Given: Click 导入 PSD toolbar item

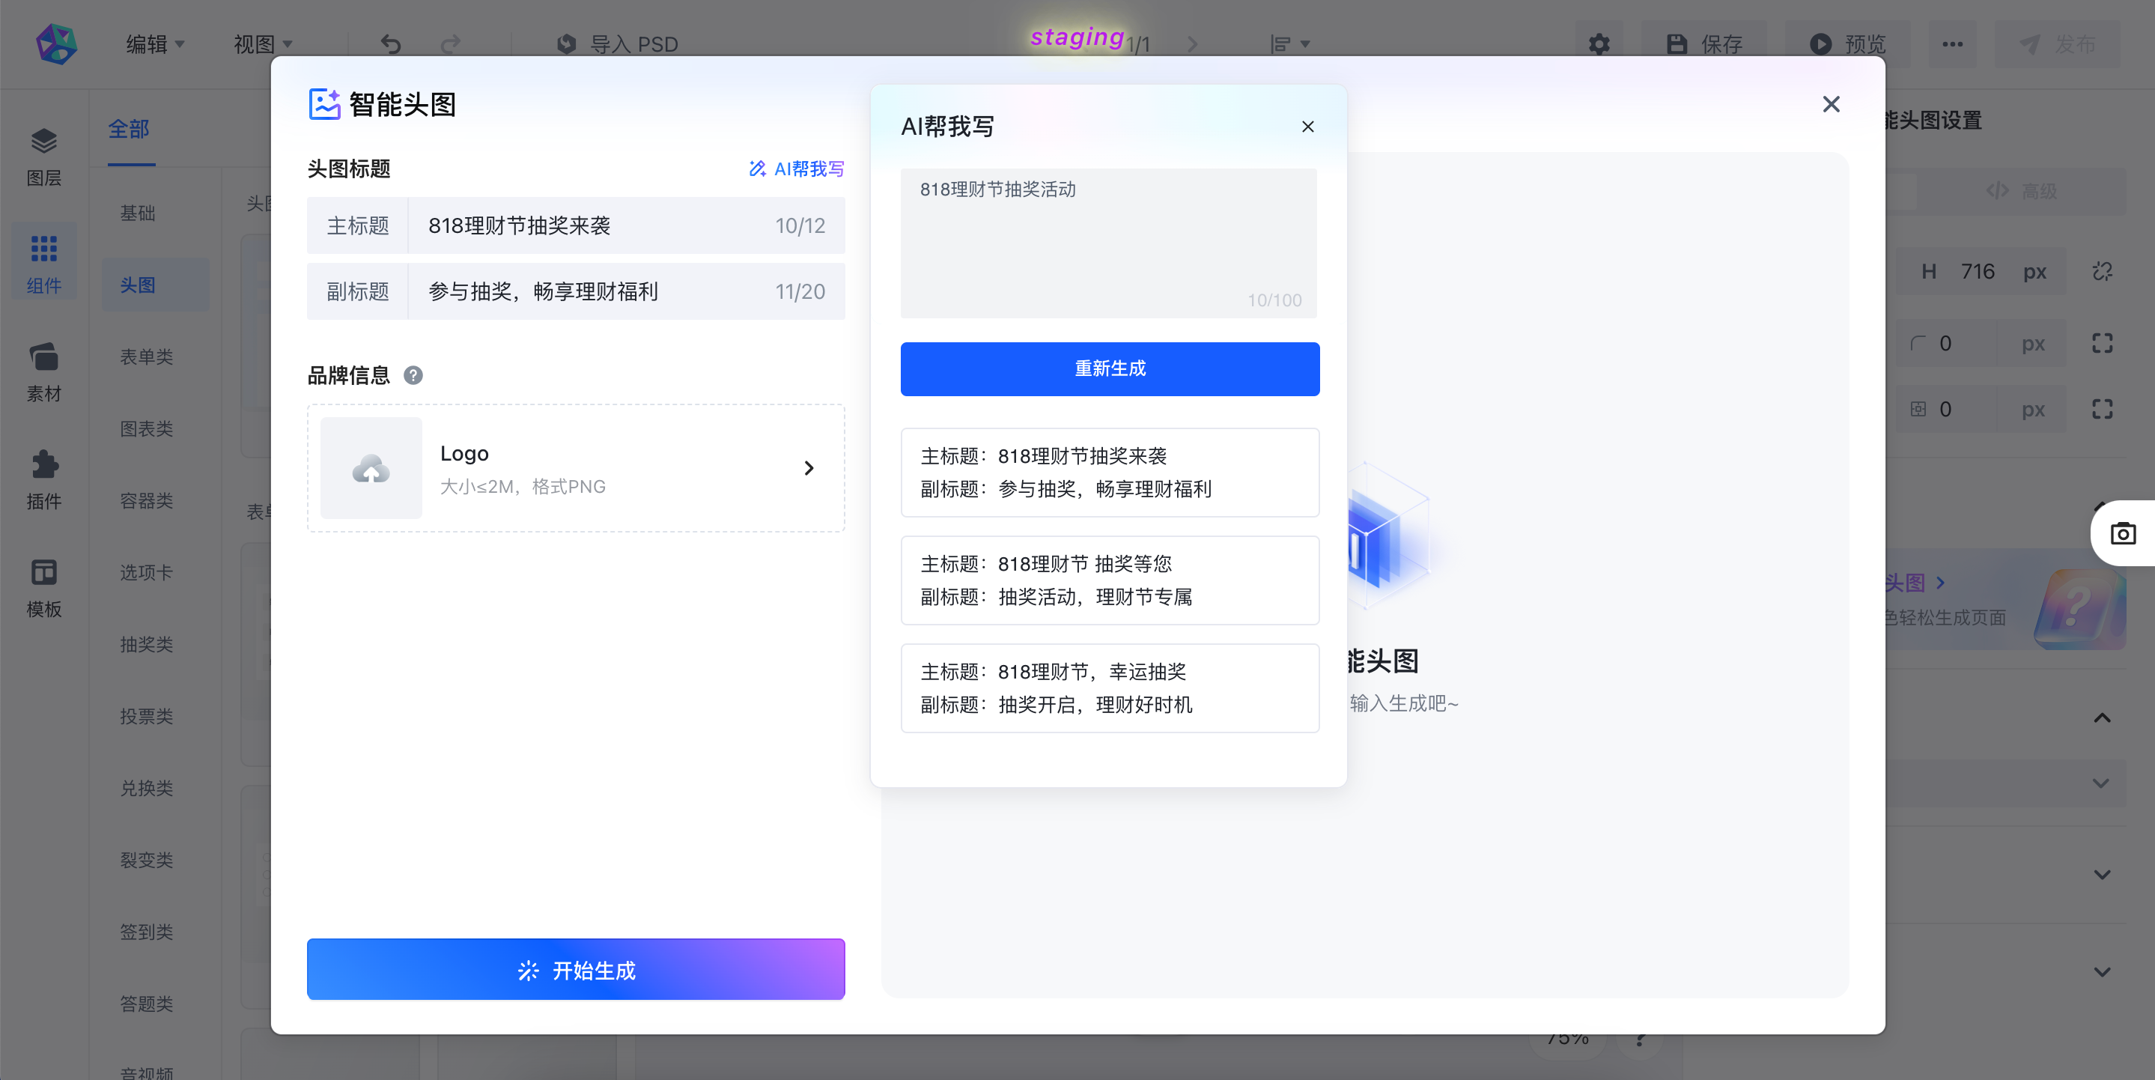Looking at the screenshot, I should [x=618, y=43].
